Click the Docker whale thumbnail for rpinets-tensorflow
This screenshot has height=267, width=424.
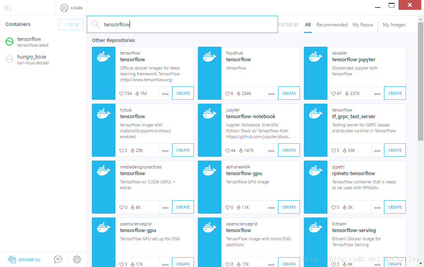(x=316, y=187)
